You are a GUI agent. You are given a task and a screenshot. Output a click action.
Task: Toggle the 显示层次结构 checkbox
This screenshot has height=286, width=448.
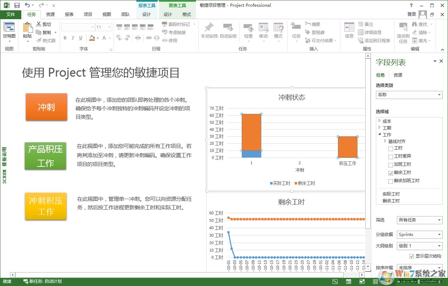point(412,256)
